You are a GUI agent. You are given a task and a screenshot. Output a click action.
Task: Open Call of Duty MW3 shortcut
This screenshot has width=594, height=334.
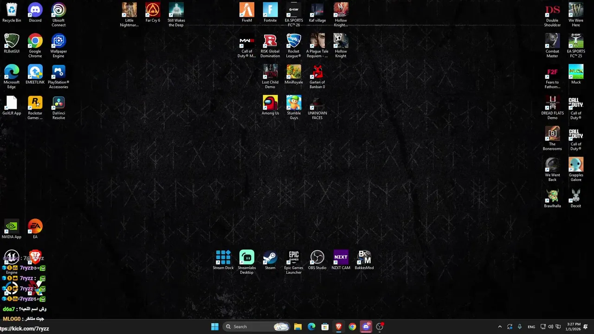247,46
